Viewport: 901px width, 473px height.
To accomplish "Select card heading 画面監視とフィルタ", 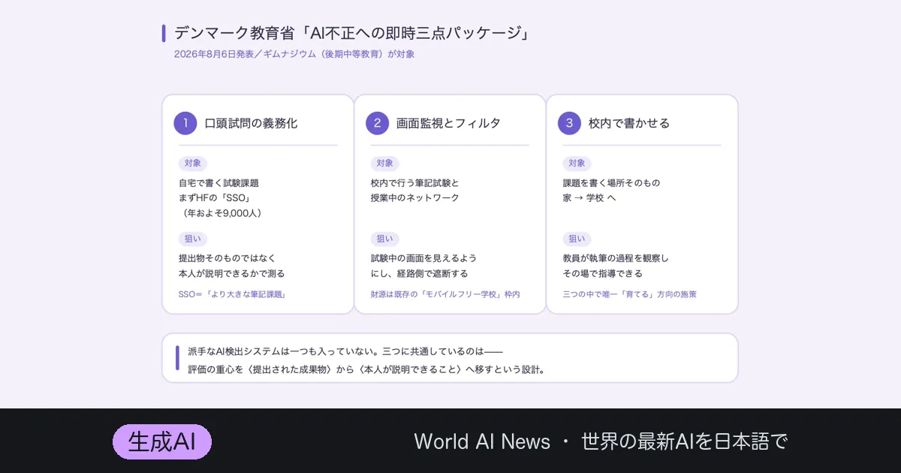I will click(448, 123).
